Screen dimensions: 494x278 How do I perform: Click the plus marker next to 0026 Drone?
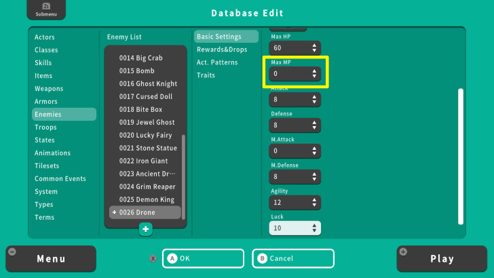pyautogui.click(x=114, y=212)
